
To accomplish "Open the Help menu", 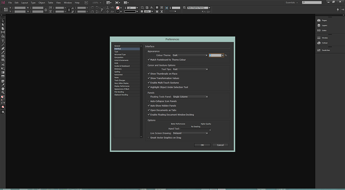I will [x=77, y=3].
